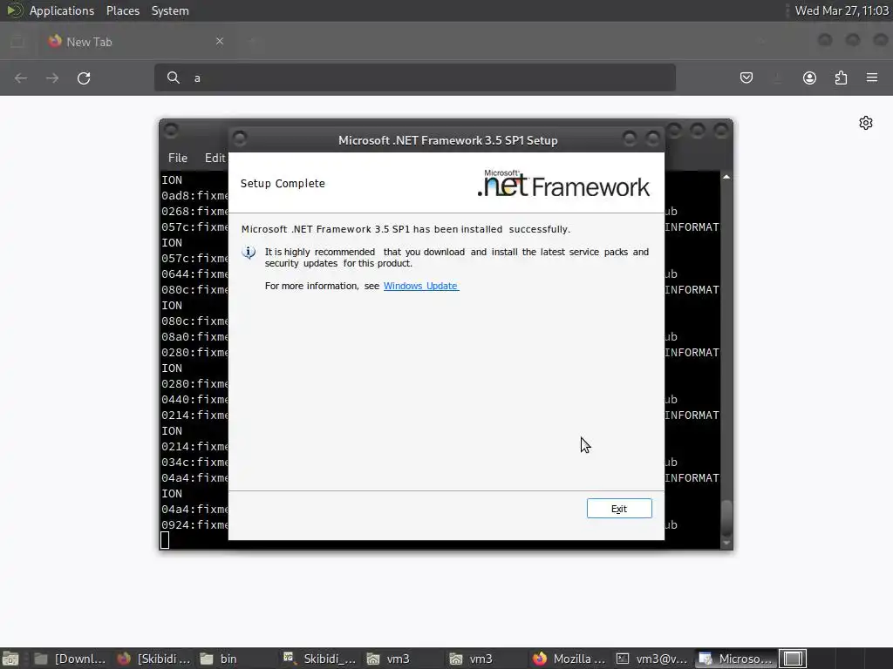Reload the page with refresh icon
This screenshot has height=669, width=893.
pos(84,78)
